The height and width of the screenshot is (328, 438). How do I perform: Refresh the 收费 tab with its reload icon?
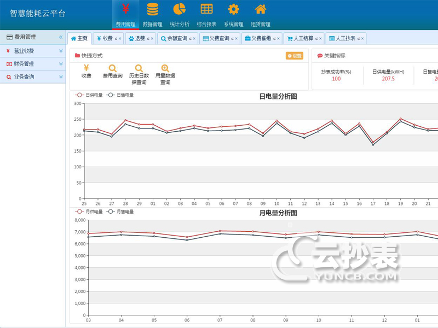116,38
